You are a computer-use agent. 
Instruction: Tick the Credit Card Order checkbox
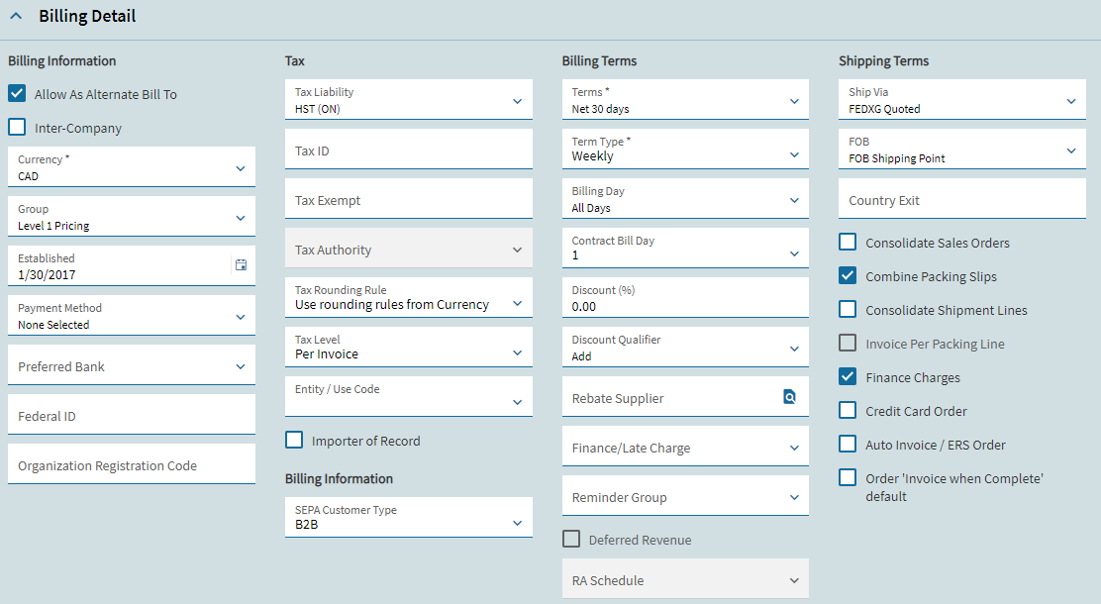click(848, 411)
